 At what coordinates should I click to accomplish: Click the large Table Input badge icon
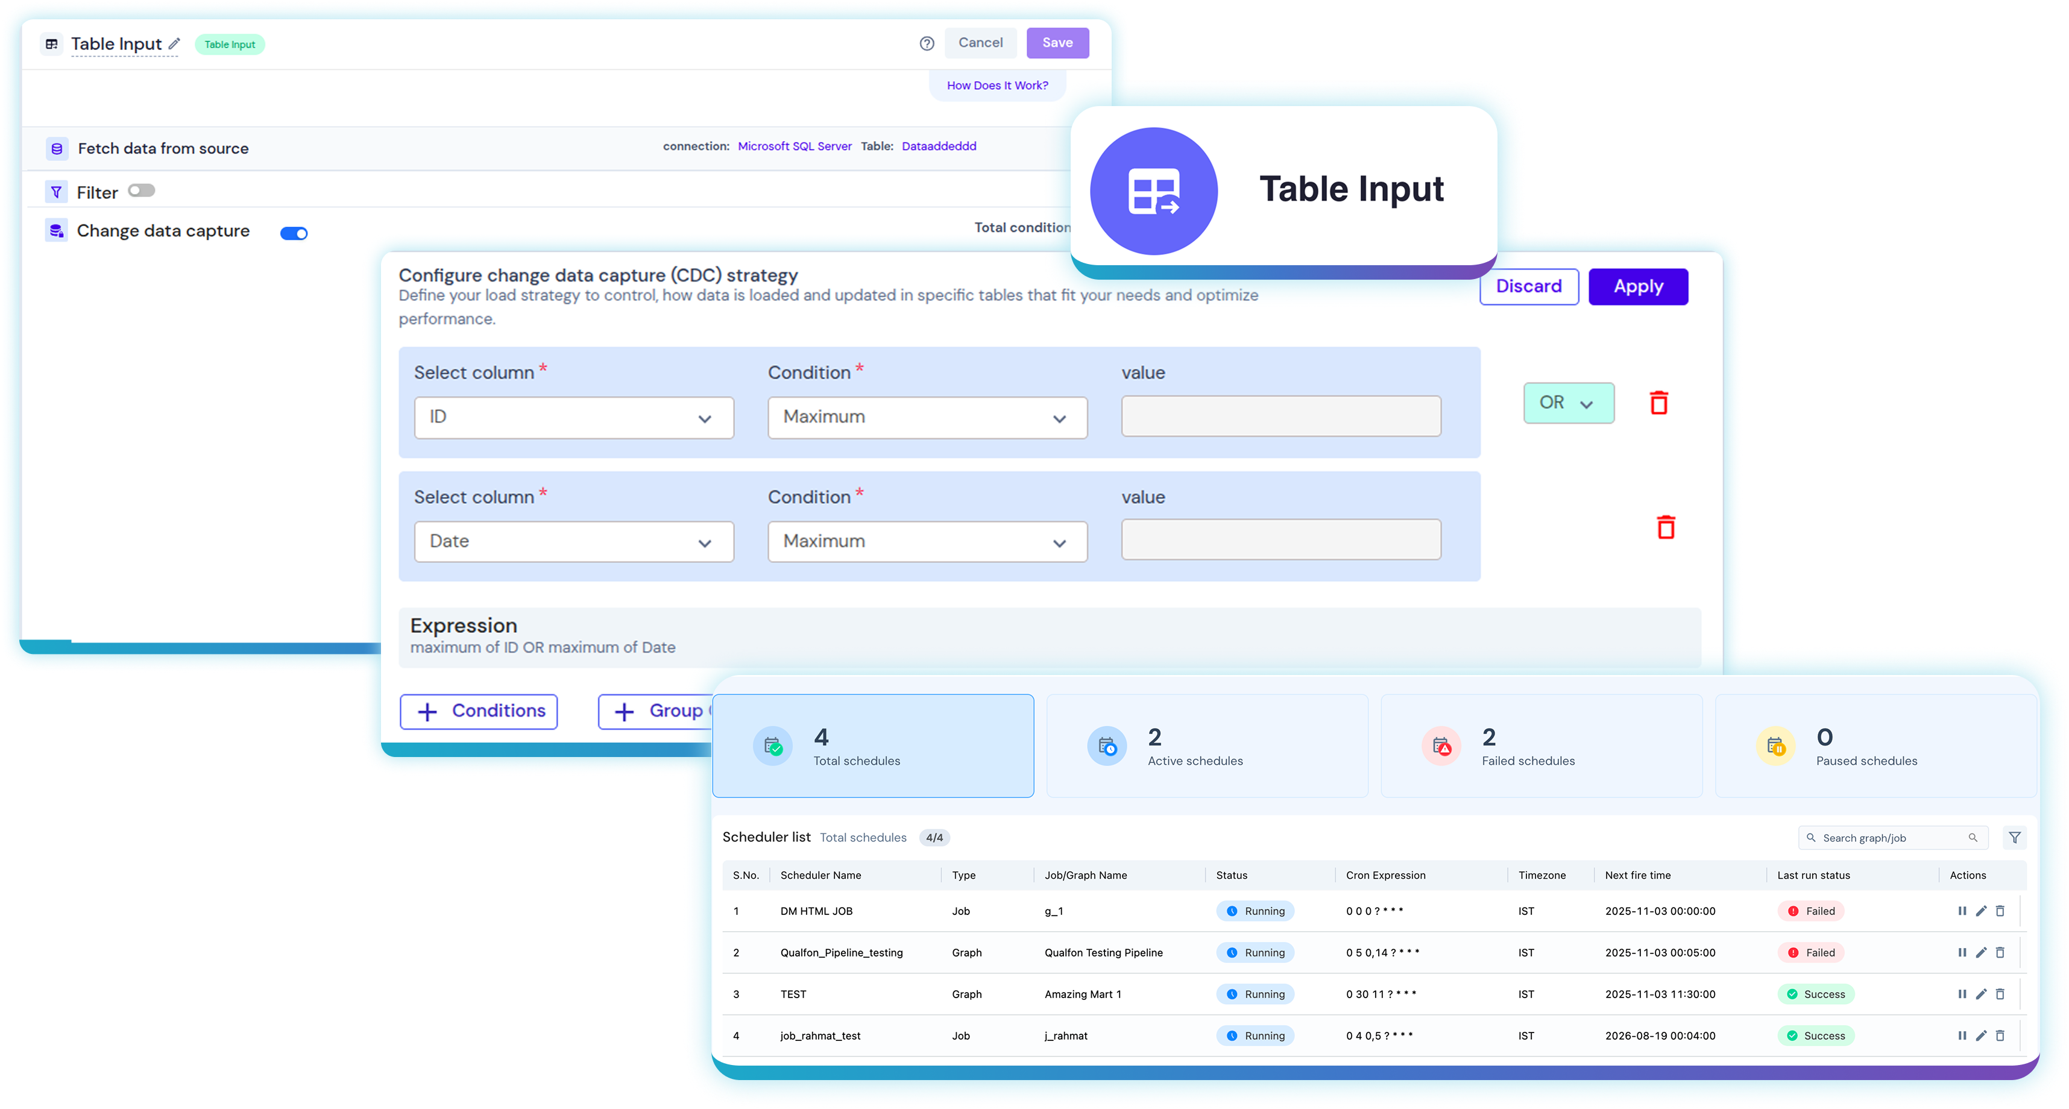(1153, 191)
